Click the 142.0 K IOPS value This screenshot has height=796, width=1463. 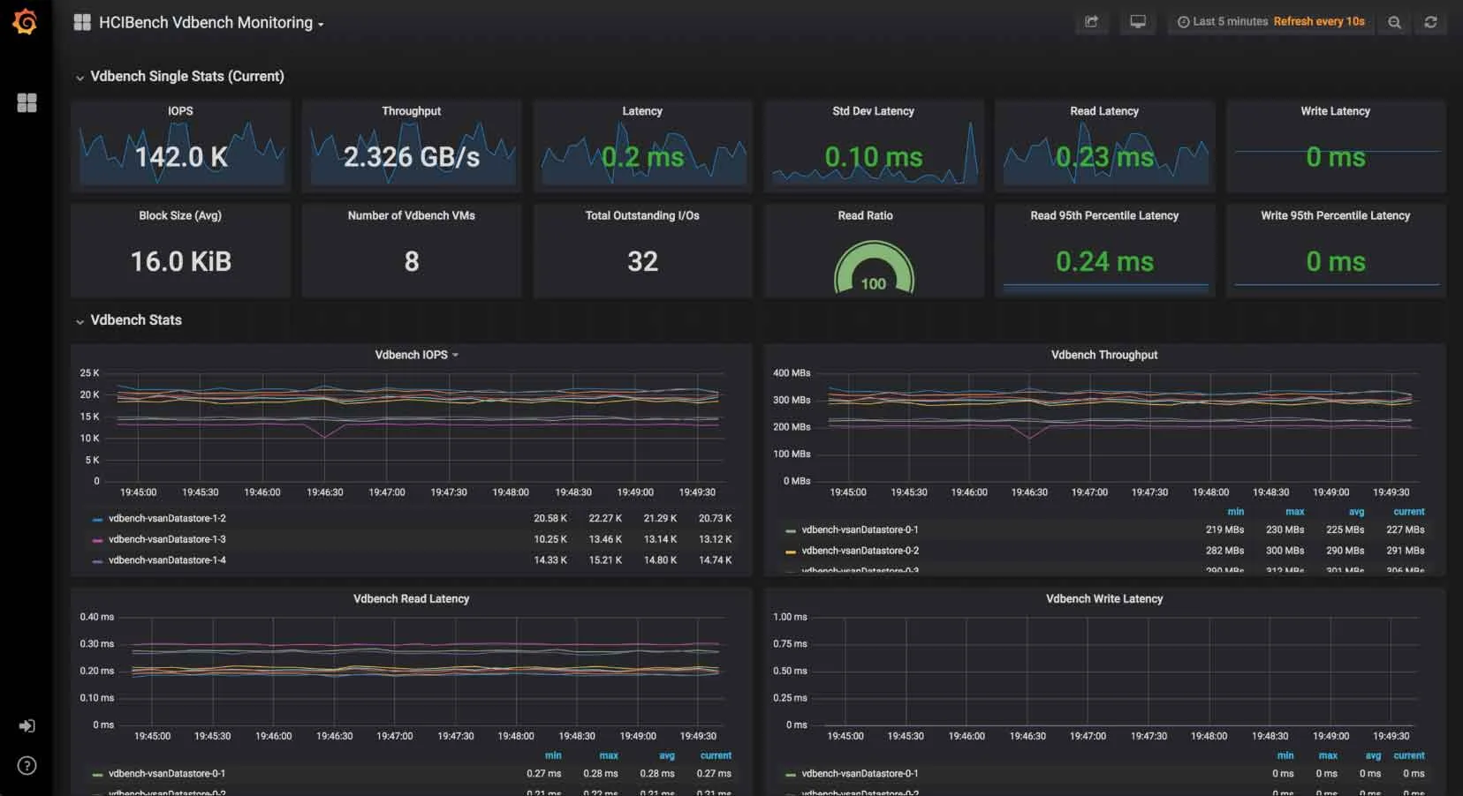[x=181, y=157]
